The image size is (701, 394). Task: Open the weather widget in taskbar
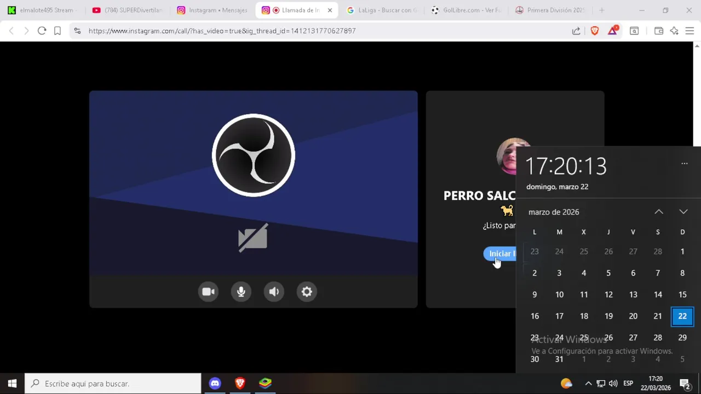(566, 384)
